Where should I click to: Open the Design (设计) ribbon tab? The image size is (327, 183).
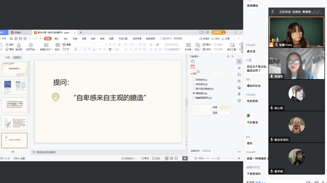pyautogui.click(x=66, y=39)
